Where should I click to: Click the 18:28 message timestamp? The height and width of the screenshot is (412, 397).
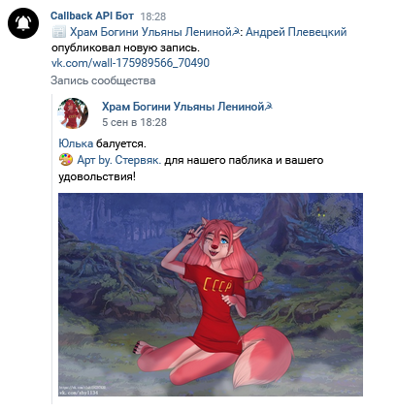point(153,16)
